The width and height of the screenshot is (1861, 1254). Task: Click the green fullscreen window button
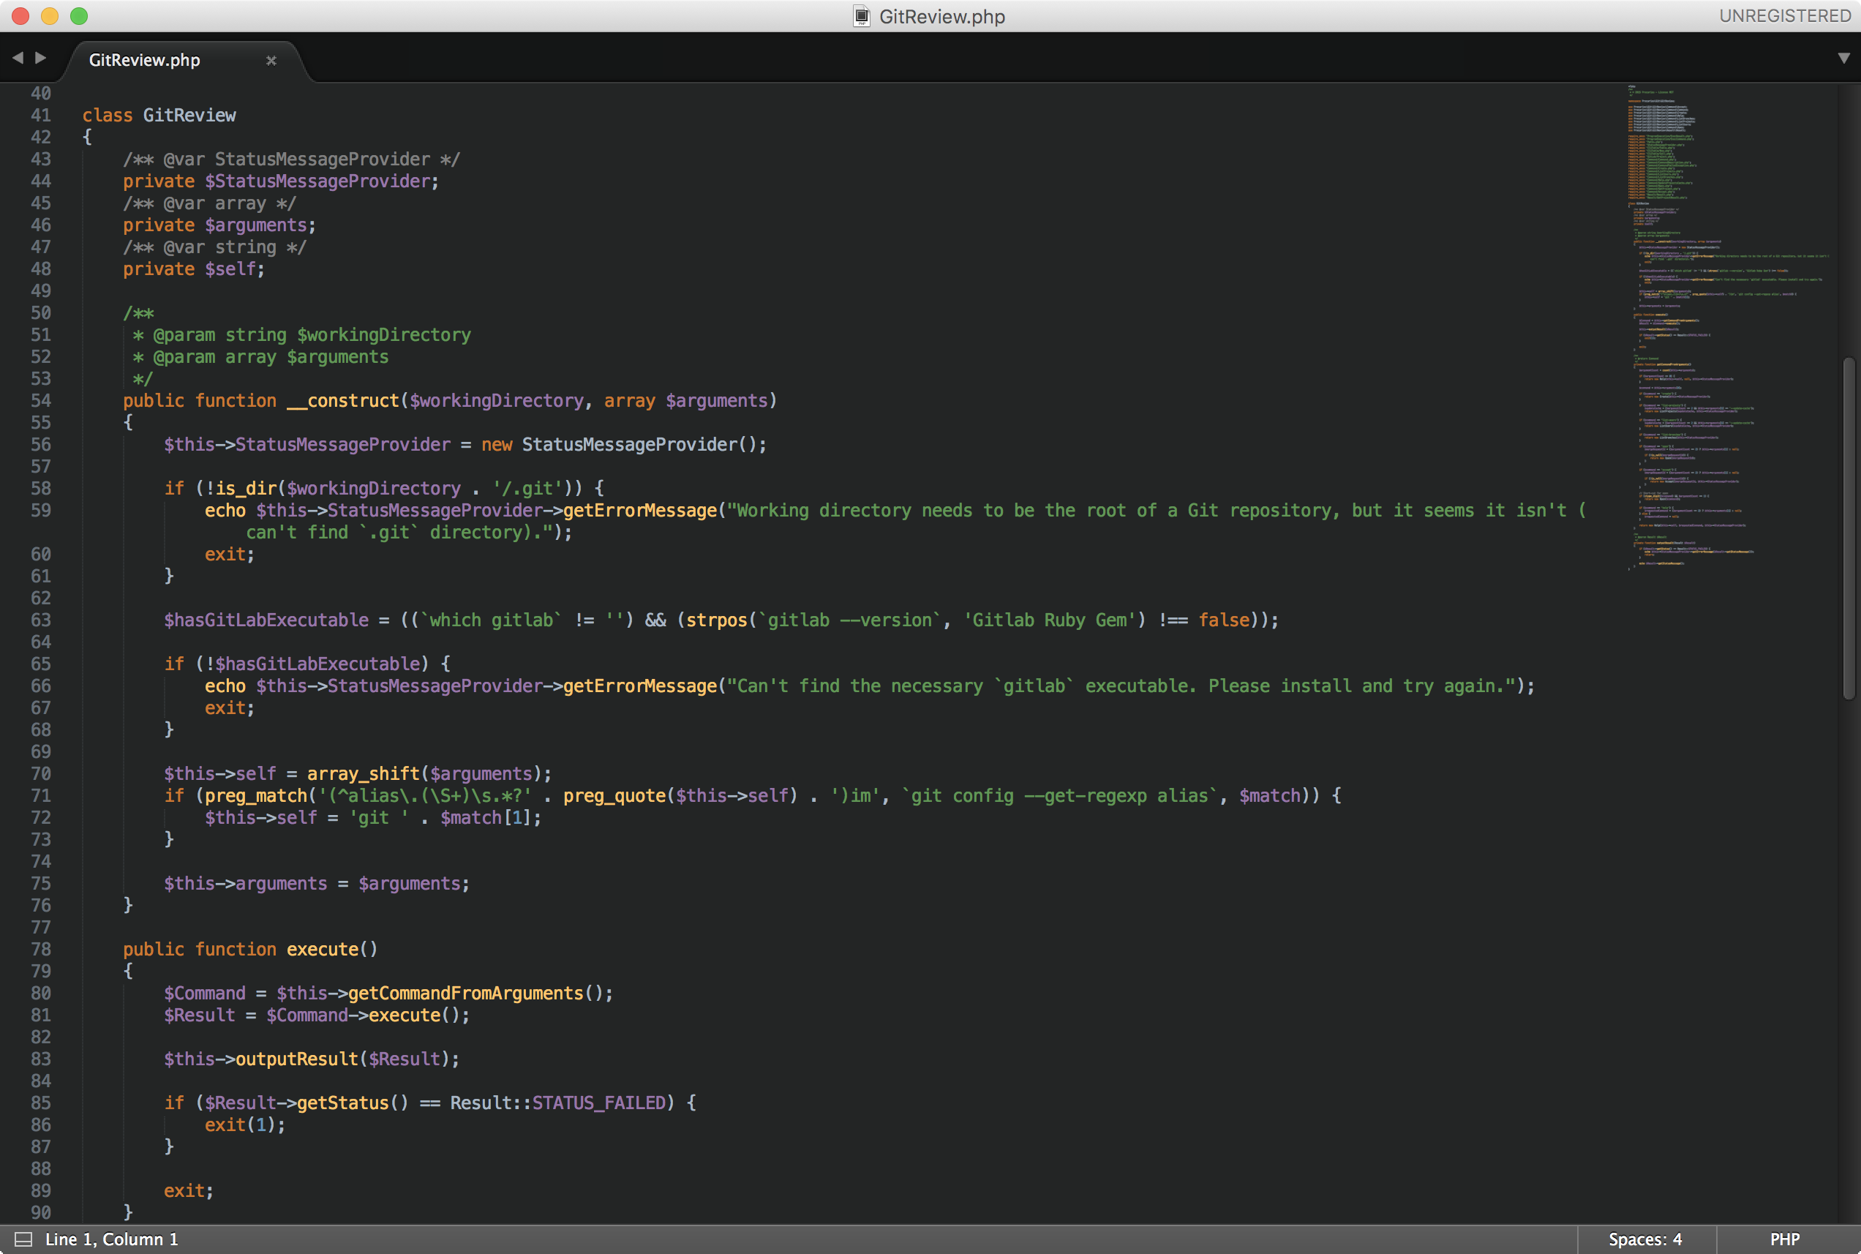(x=78, y=16)
